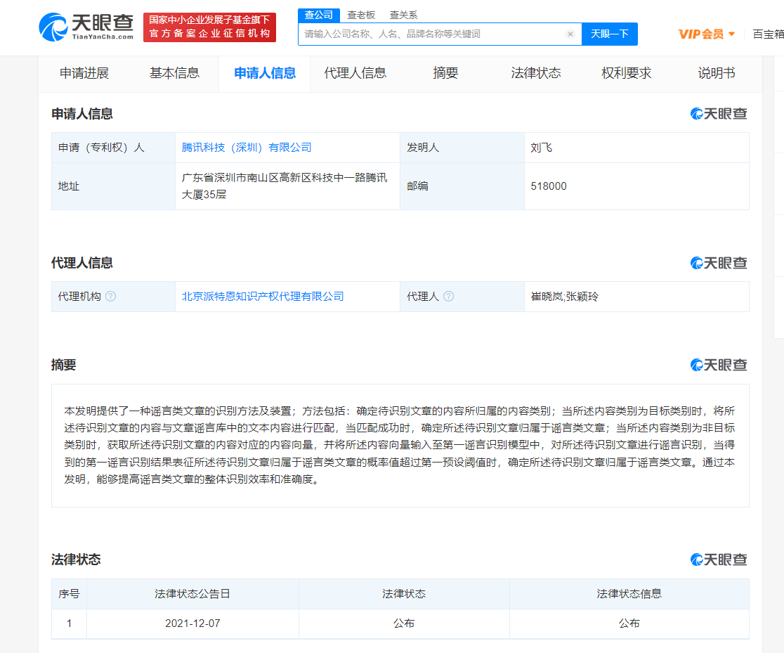Click the 申请（专利权）人 label cell
The image size is (784, 653).
[x=114, y=148]
